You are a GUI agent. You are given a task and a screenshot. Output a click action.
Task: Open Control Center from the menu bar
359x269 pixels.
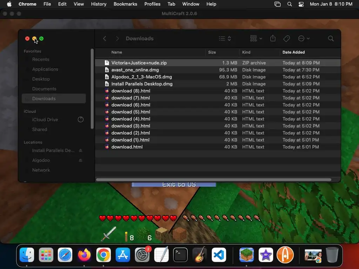(x=301, y=4)
